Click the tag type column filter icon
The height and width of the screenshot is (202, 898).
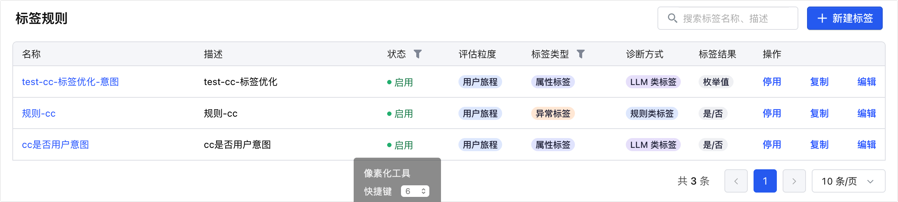(581, 54)
